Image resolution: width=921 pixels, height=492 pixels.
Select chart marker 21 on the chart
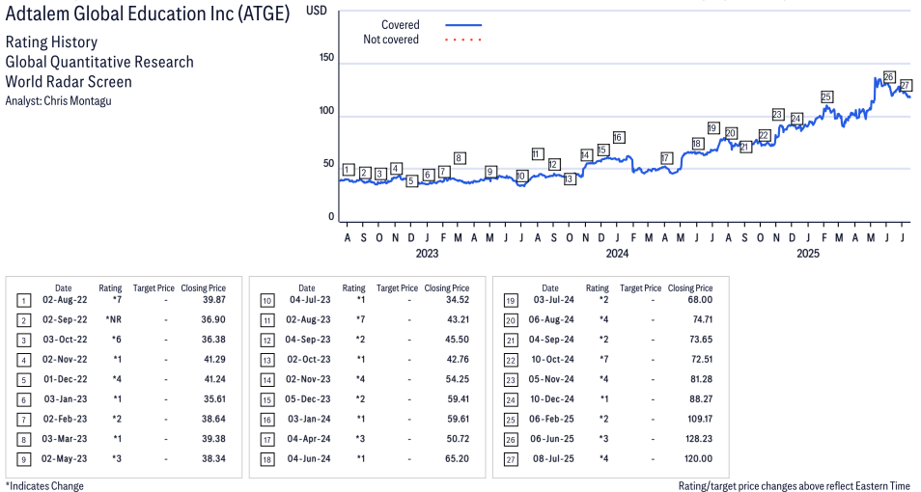(744, 147)
